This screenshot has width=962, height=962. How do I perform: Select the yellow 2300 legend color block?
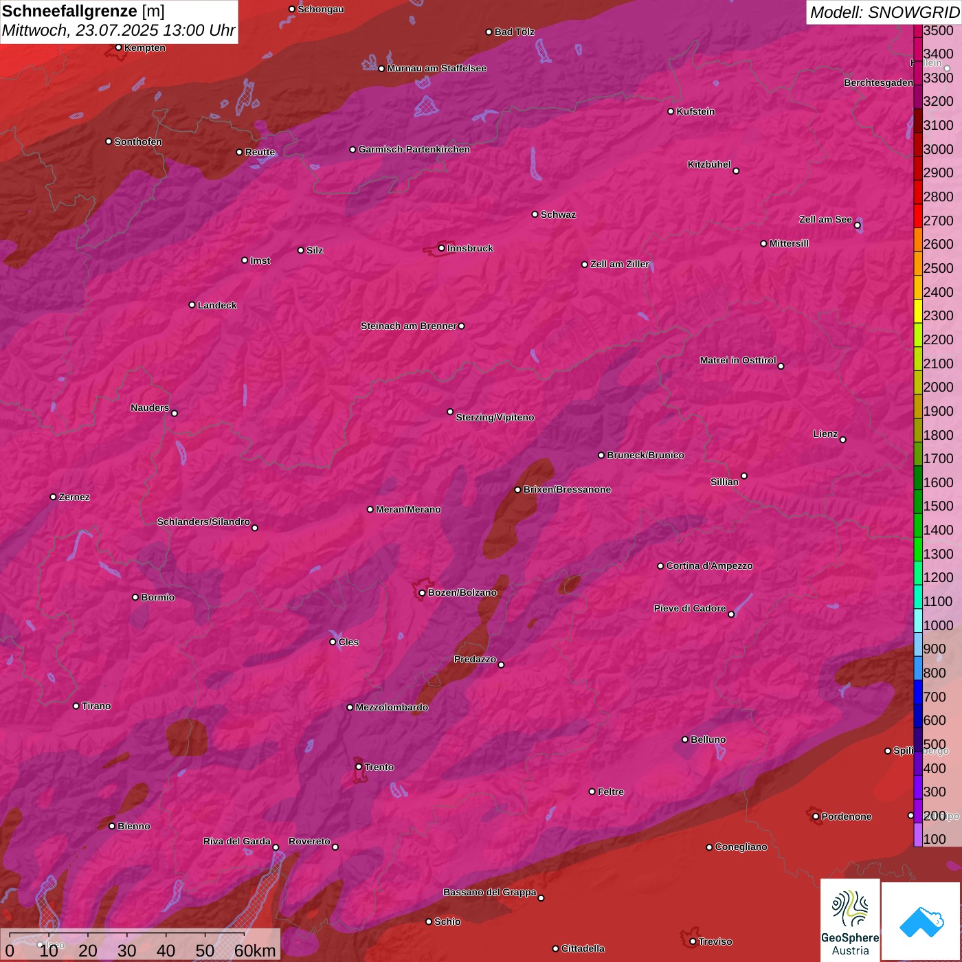point(918,311)
